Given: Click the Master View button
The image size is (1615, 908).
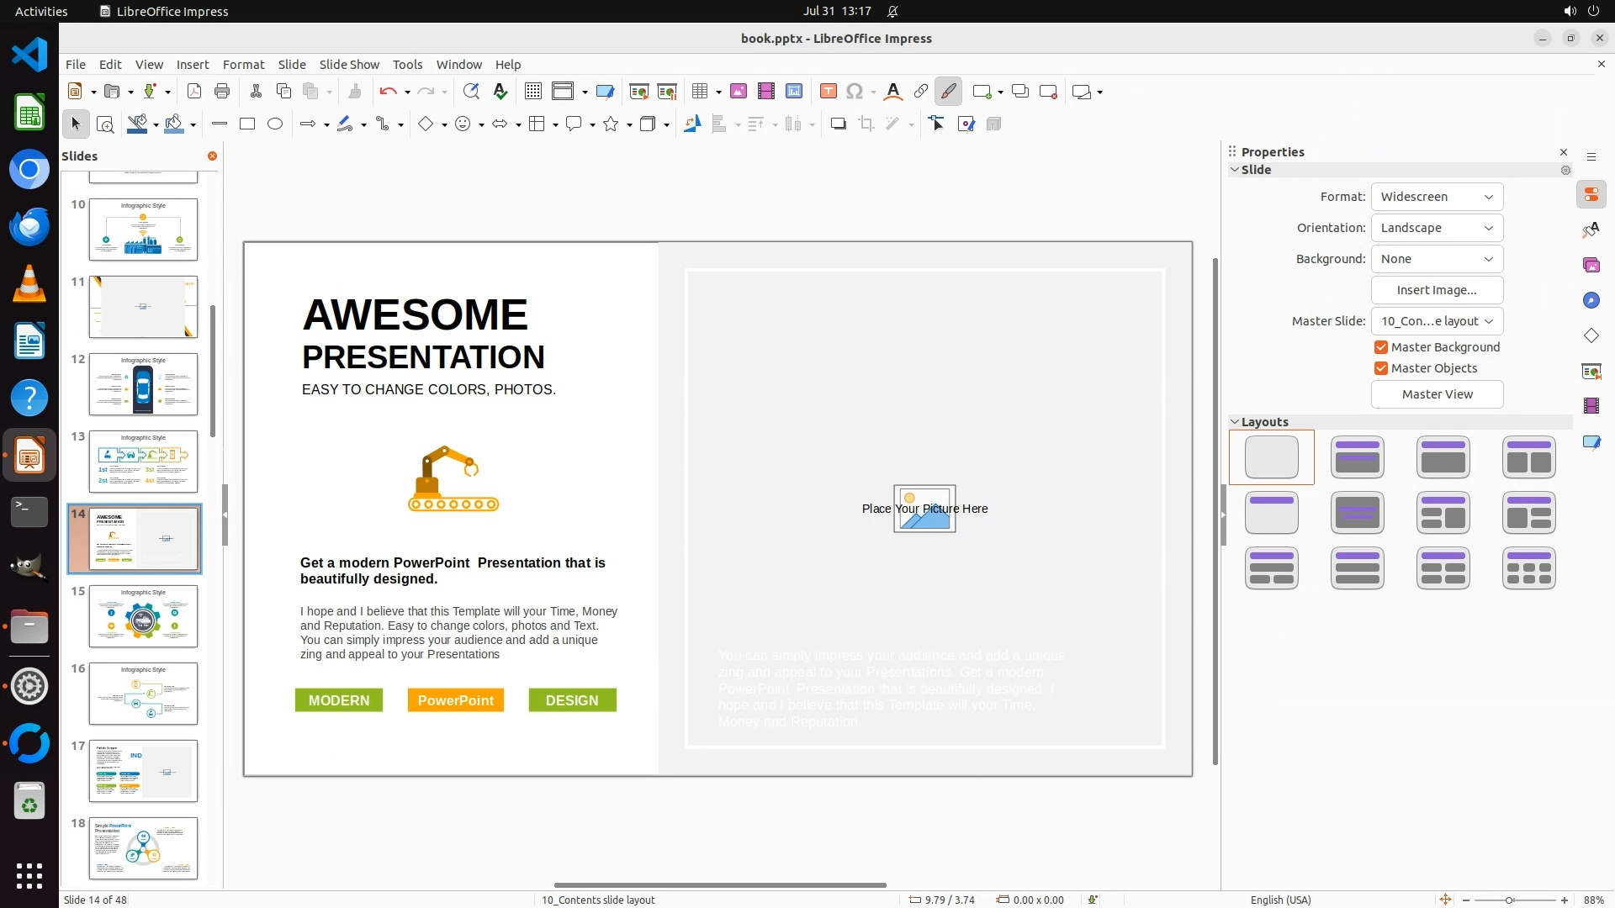Looking at the screenshot, I should tap(1437, 394).
